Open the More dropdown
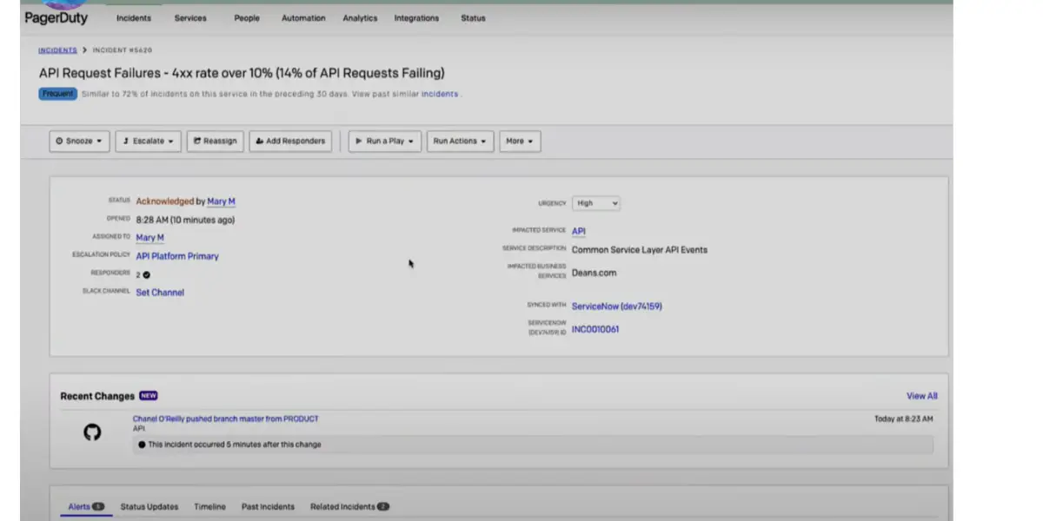 (x=520, y=141)
